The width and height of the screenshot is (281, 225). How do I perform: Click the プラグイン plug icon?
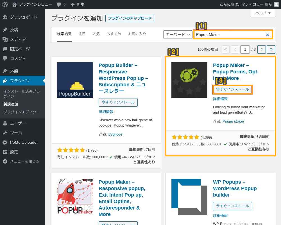click(x=5, y=81)
